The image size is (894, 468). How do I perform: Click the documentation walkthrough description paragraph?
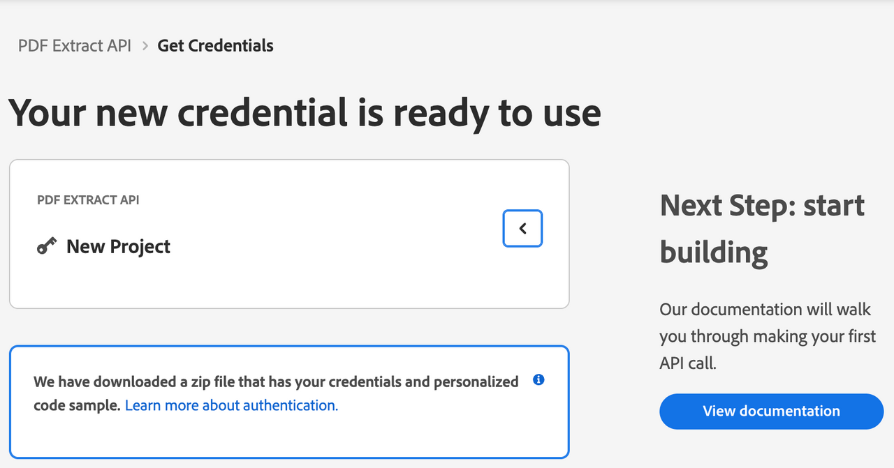pos(767,336)
